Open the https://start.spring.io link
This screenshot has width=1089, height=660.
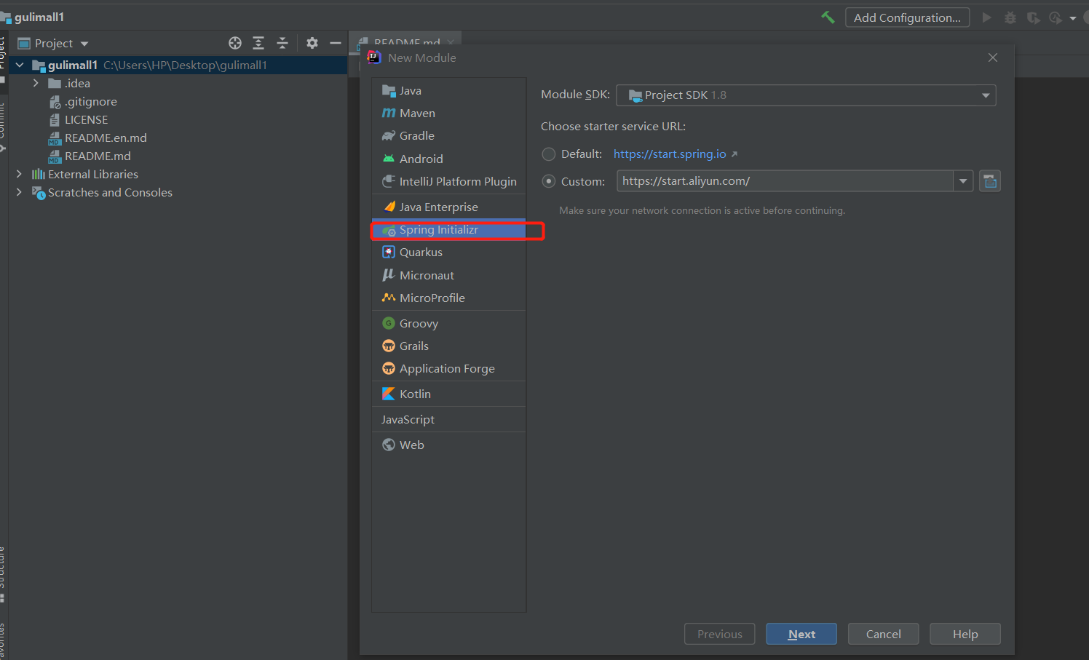pos(670,154)
